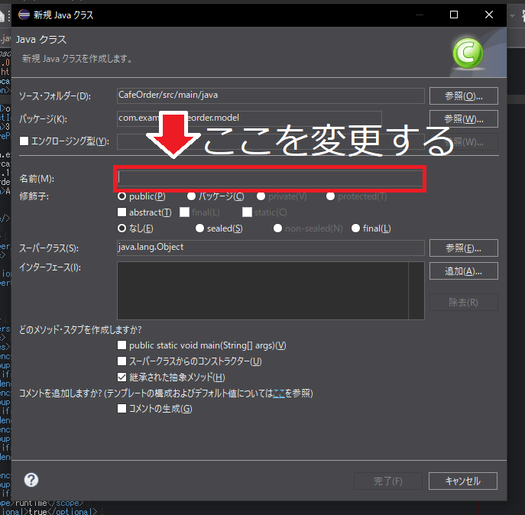
Task: Select the パッケージ modifier radio button
Action: (191, 196)
